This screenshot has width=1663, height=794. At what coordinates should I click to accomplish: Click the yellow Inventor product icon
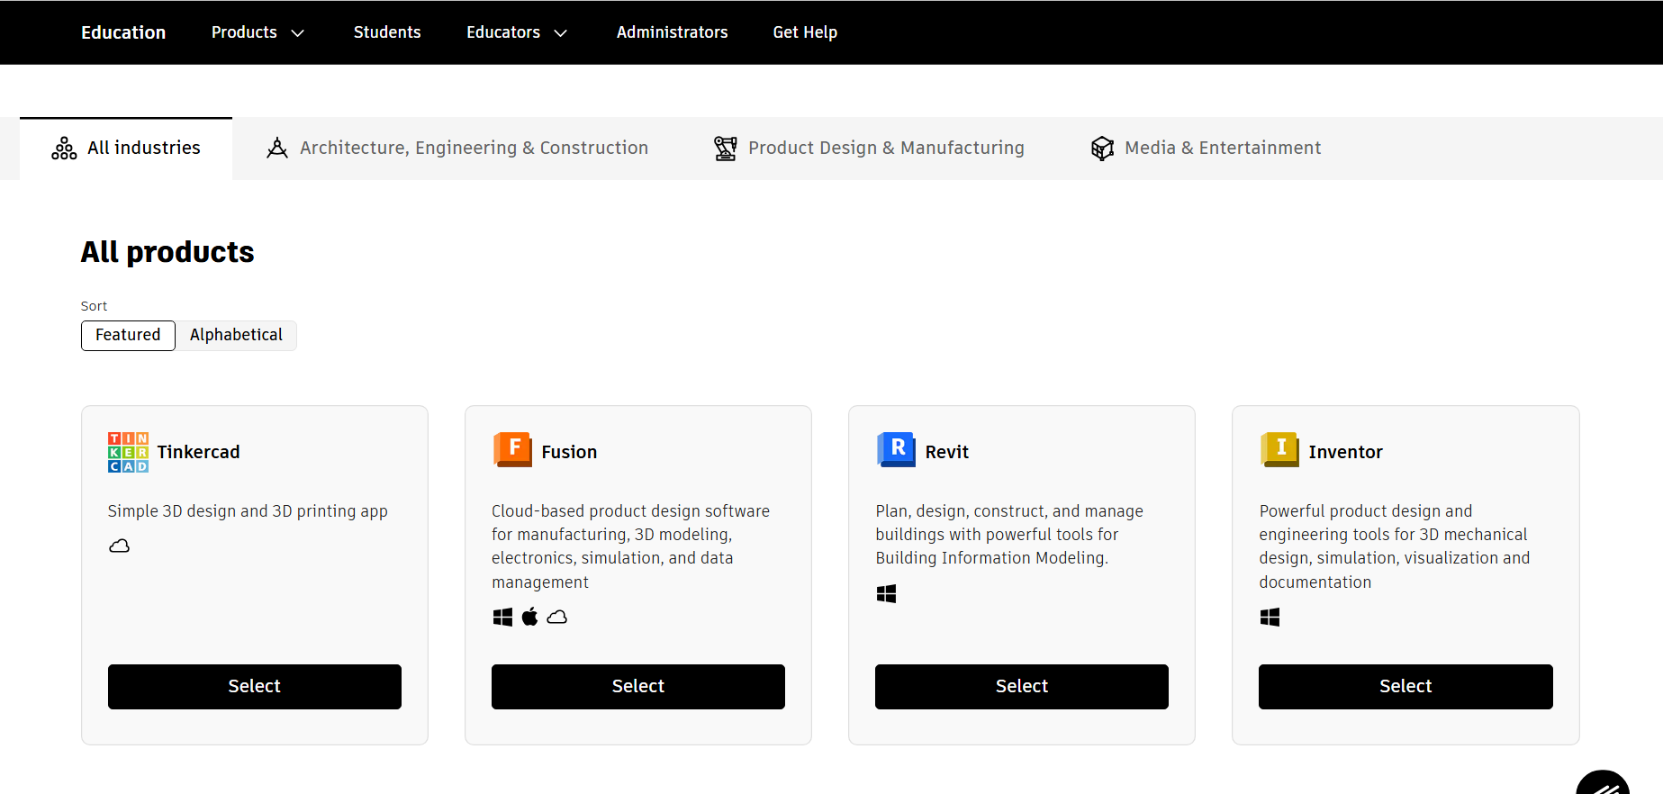point(1279,449)
